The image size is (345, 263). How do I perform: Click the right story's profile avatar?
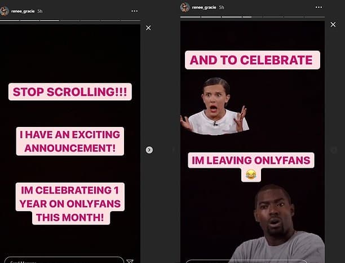click(x=185, y=7)
